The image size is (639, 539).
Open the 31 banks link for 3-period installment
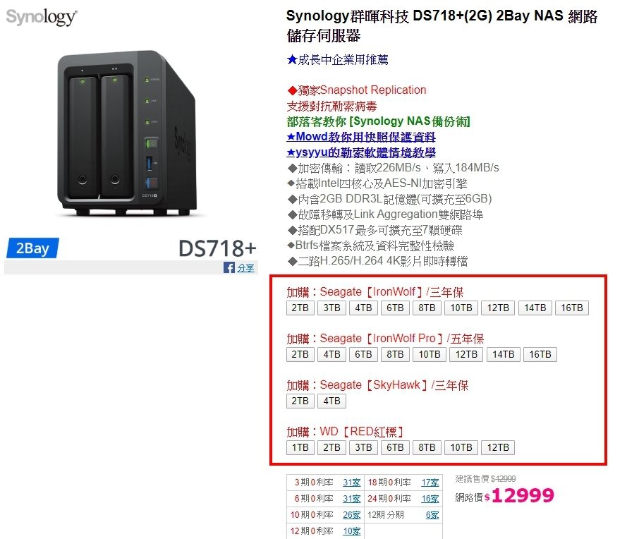[x=352, y=483]
